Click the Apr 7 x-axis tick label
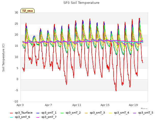Image resolution: width=163 pixels, height=122 pixels. coord(48,105)
